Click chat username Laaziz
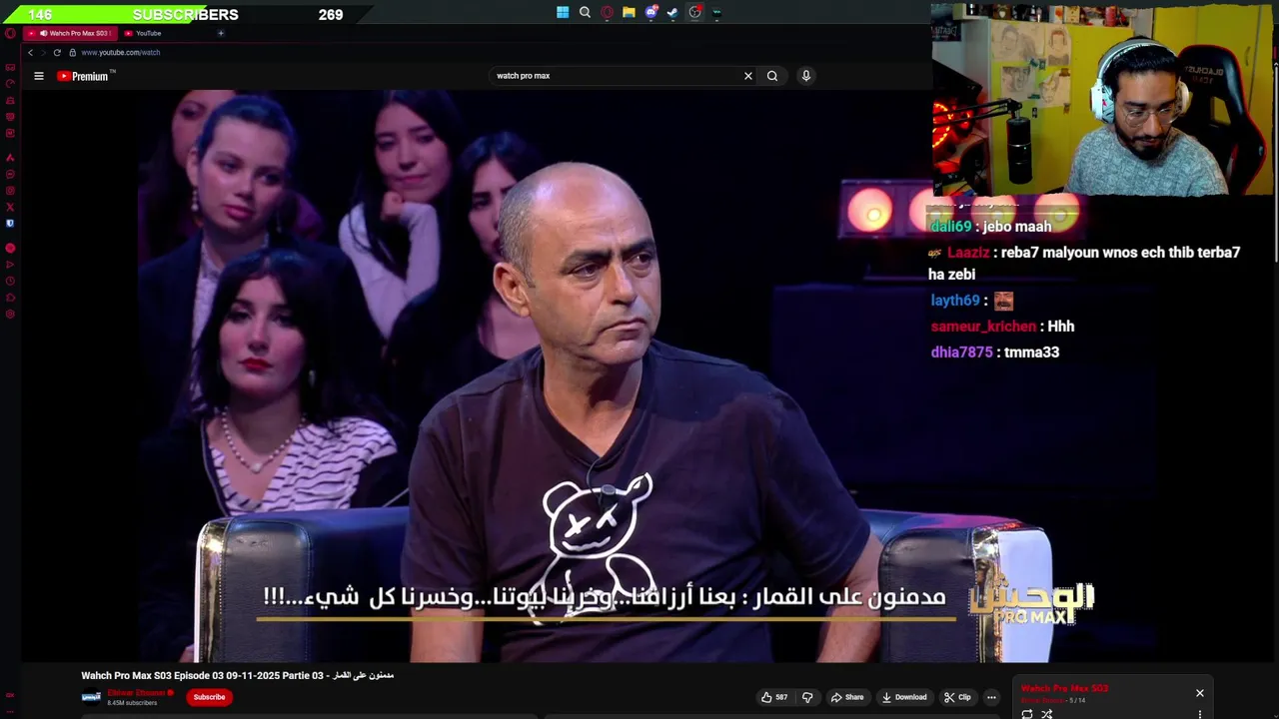This screenshot has width=1279, height=719. pyautogui.click(x=968, y=253)
